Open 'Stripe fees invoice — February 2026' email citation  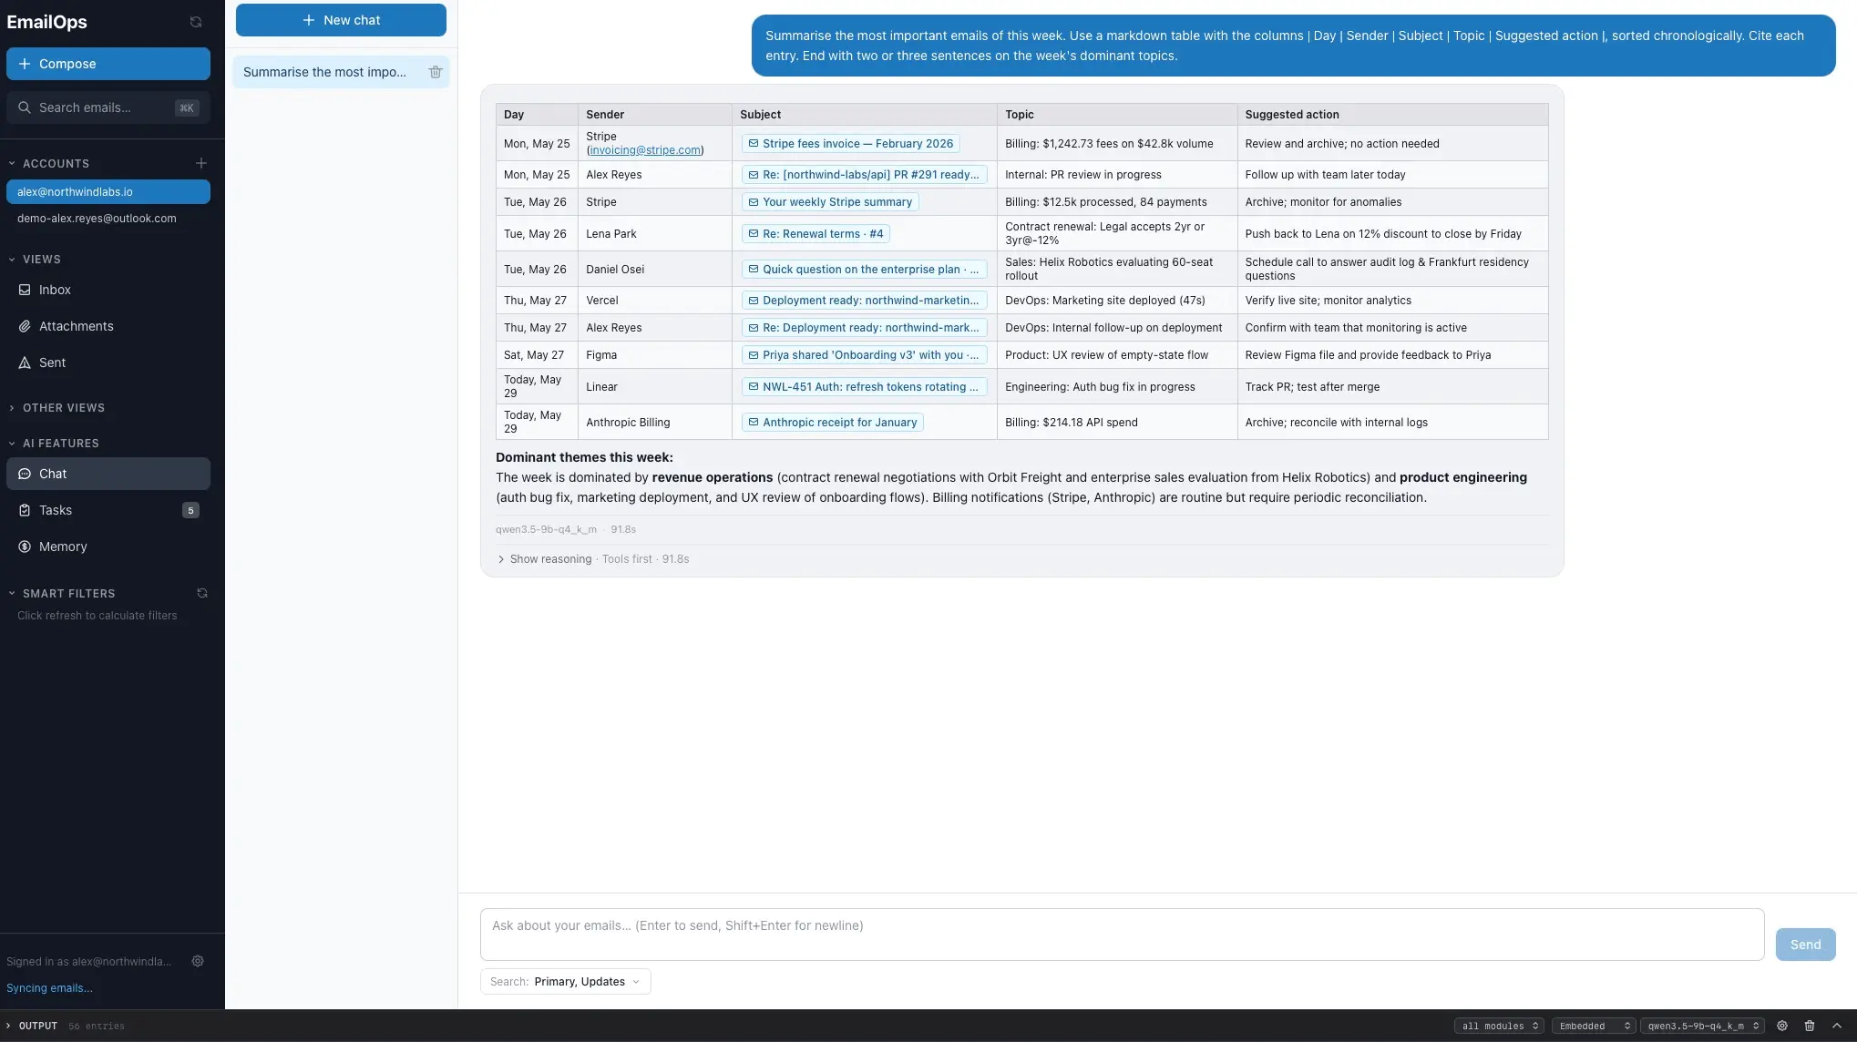(851, 144)
